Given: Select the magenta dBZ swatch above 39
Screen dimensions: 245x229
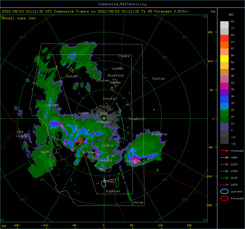Looking at the screenshot, I should coord(224,86).
